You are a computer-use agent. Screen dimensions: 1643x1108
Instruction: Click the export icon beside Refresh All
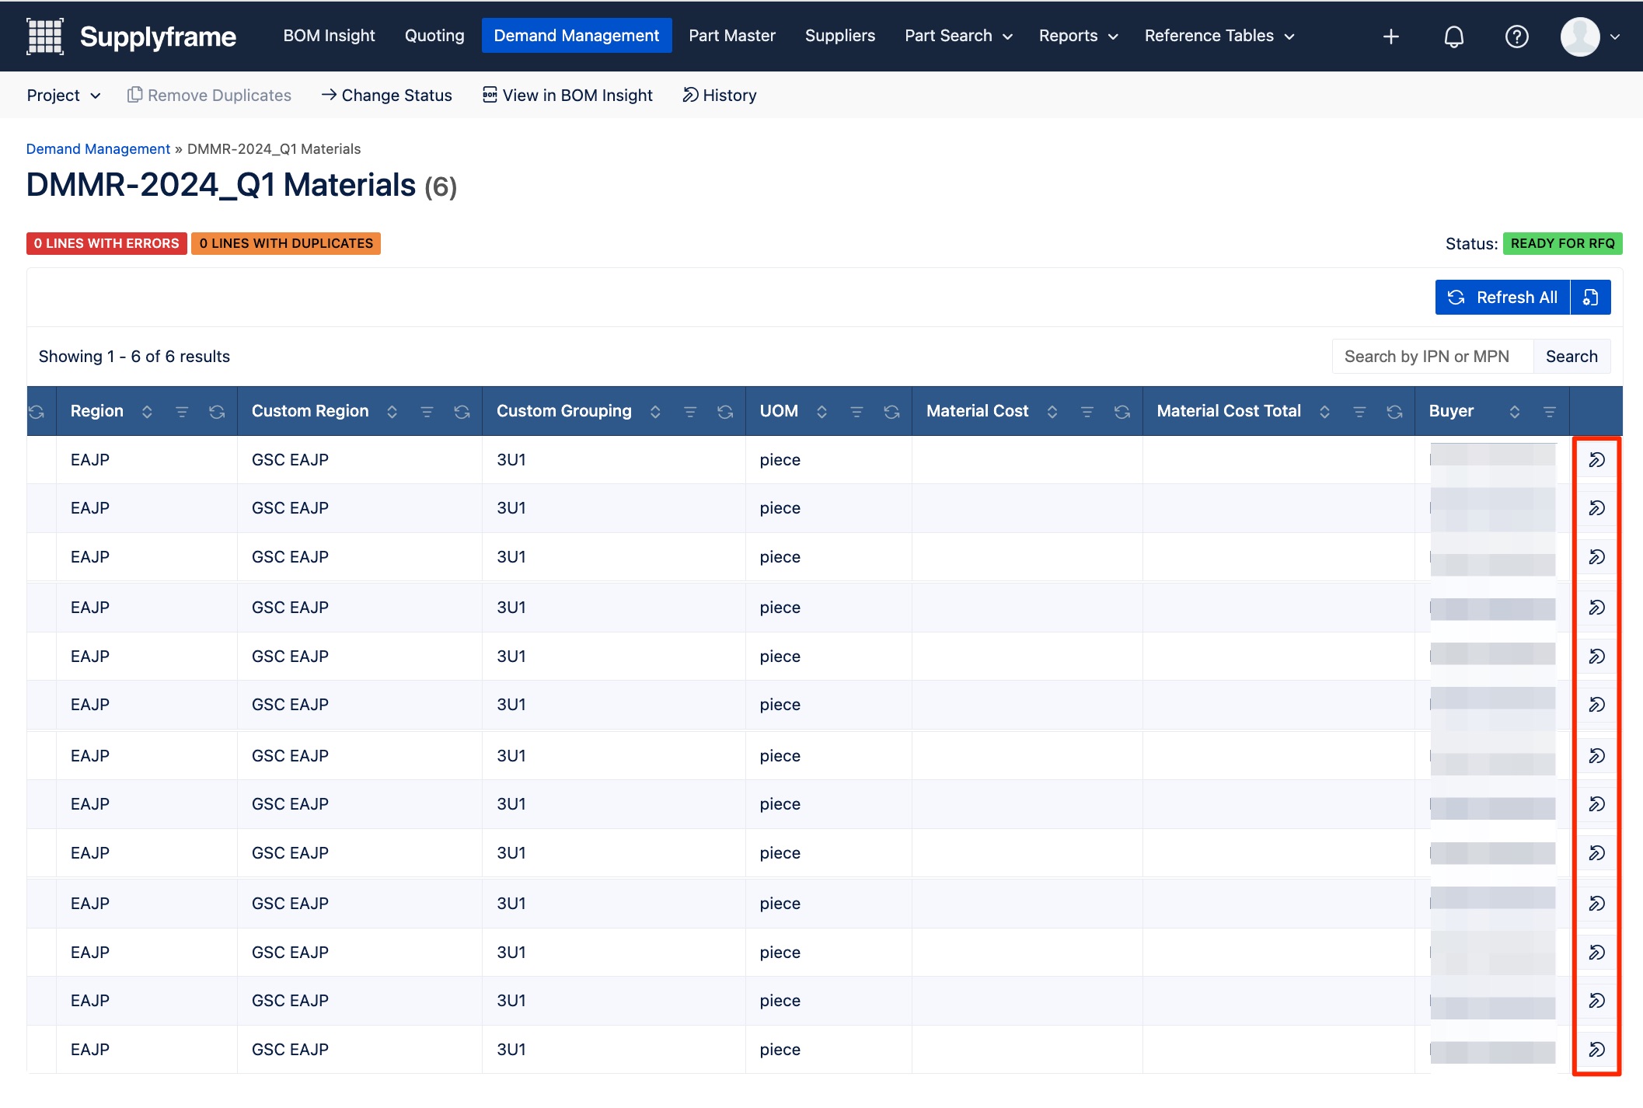click(x=1590, y=298)
